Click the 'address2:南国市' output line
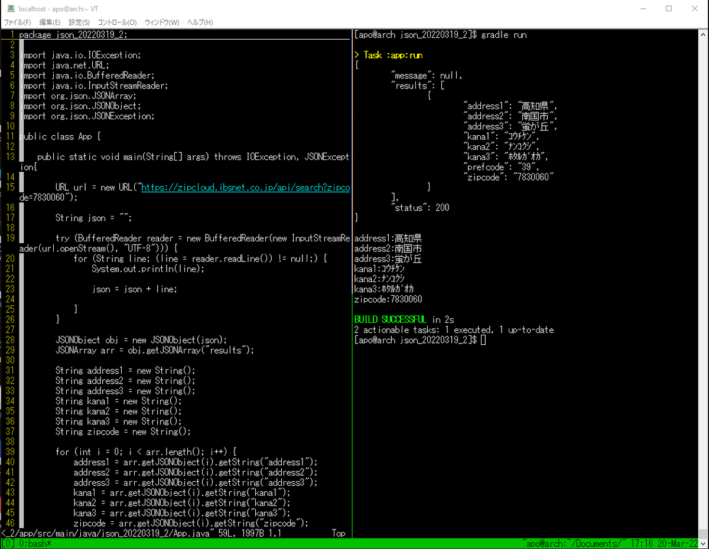The height and width of the screenshot is (549, 709). click(x=388, y=249)
